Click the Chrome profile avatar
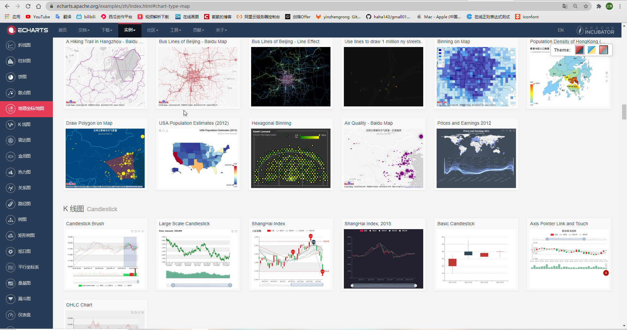 pos(609,6)
